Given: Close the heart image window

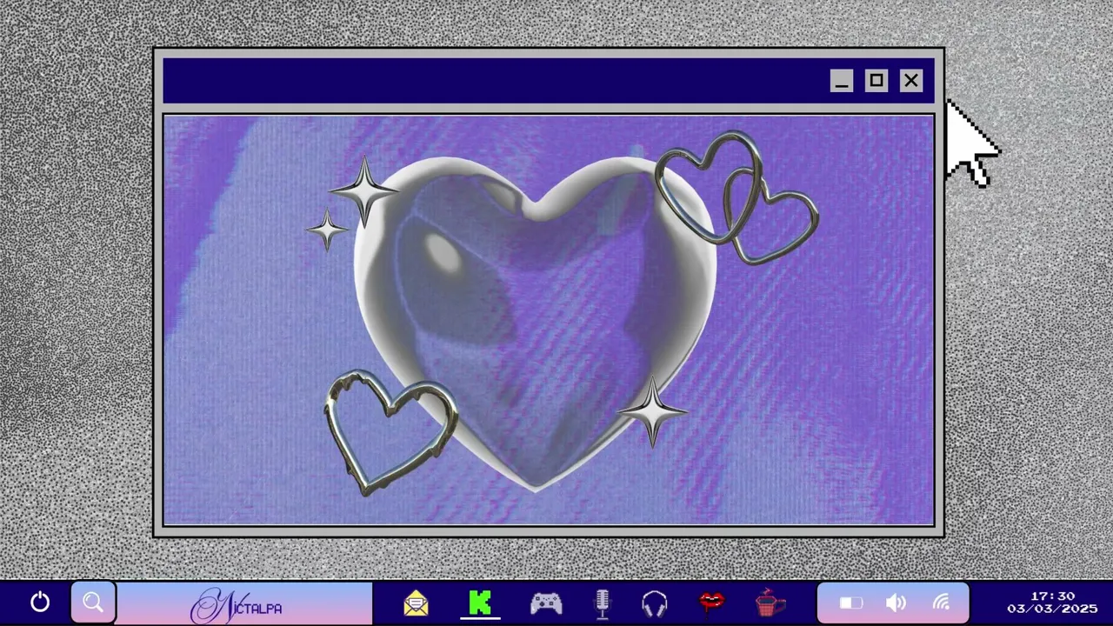Looking at the screenshot, I should coord(911,81).
